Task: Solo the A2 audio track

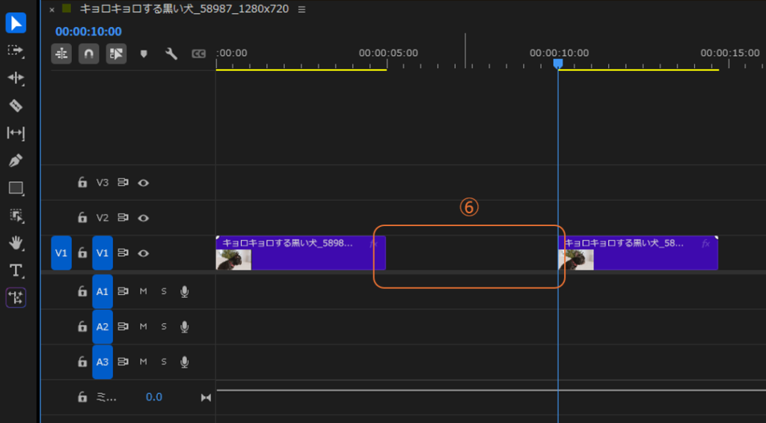Action: point(164,326)
